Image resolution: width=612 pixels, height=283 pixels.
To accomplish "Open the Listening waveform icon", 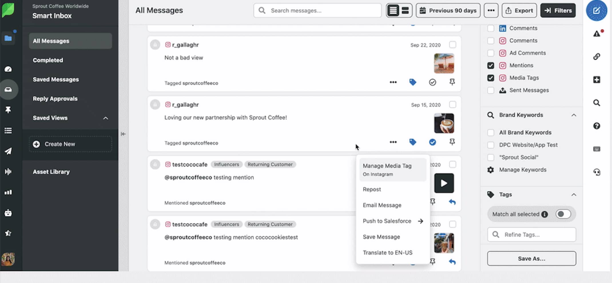I will point(9,172).
